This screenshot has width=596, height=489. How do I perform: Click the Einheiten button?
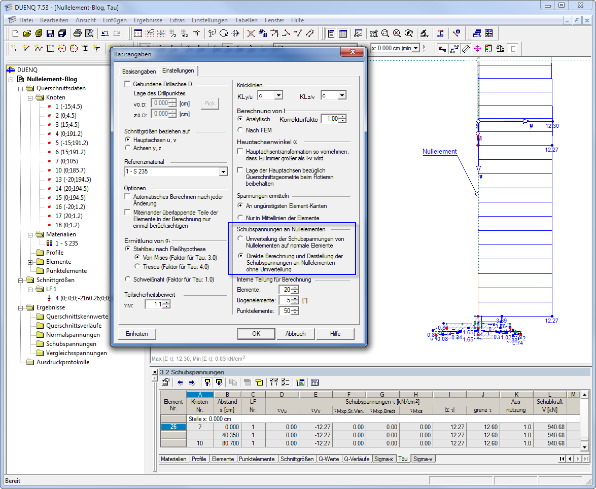(x=137, y=334)
